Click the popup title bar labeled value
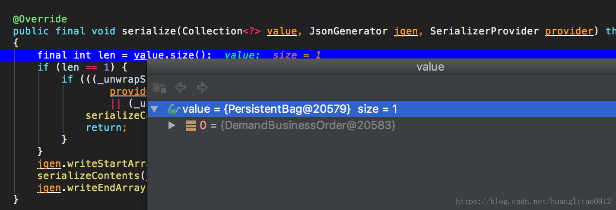This screenshot has height=210, width=616. (x=430, y=67)
